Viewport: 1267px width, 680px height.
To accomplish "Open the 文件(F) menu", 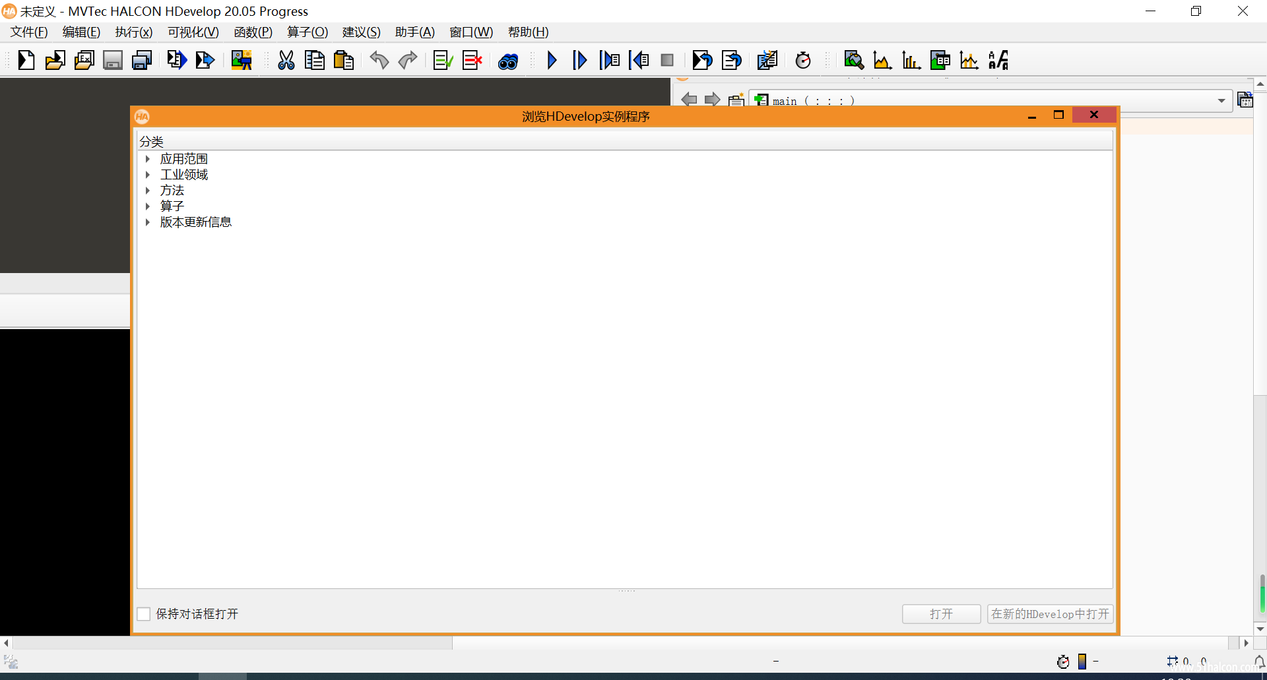I will click(x=29, y=32).
